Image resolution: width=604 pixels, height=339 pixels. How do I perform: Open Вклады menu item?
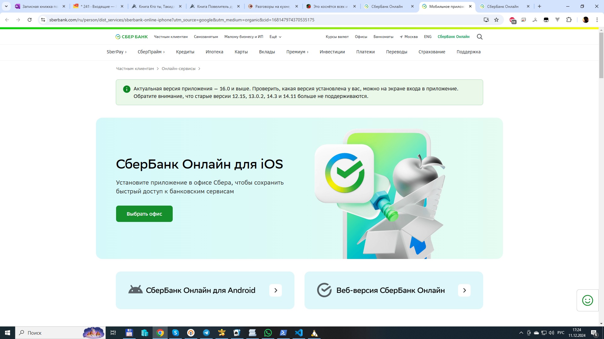[267, 52]
